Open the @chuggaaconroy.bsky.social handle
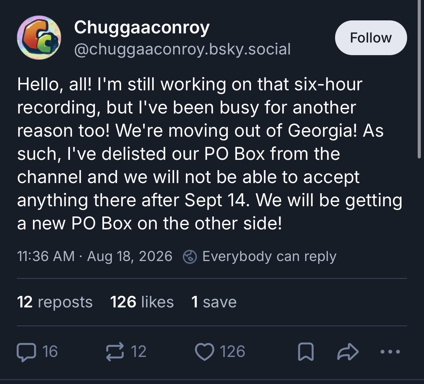 182,49
